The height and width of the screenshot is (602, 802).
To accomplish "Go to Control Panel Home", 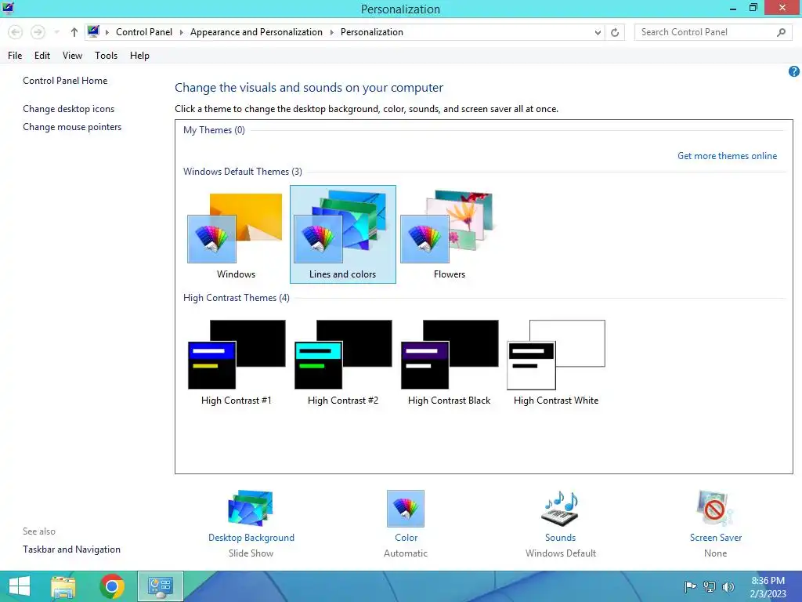I will [x=65, y=81].
